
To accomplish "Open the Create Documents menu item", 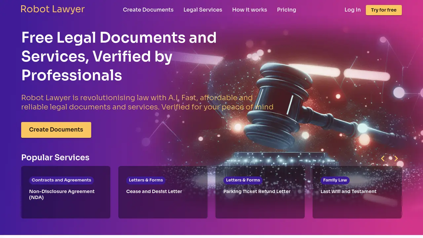I will point(148,10).
